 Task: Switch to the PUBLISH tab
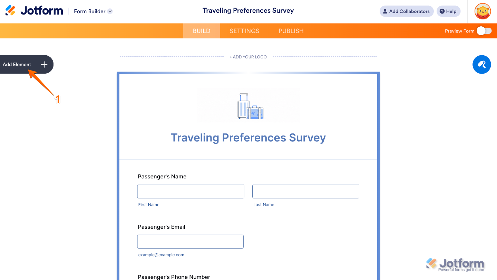coord(291,31)
